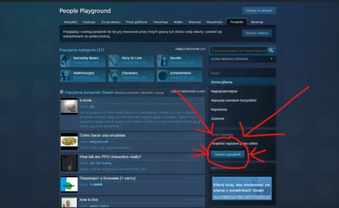The image size is (339, 208).
Task: Focus the guide search input field
Action: click(x=239, y=50)
